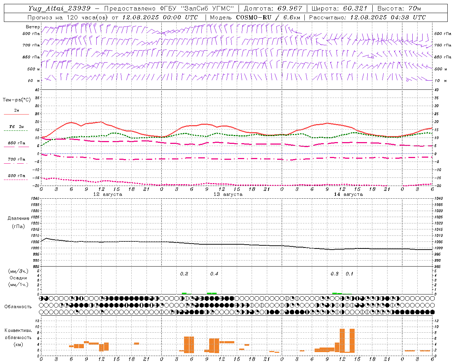
Task: Click the 'Давление' pressure panel label
Action: (18, 218)
